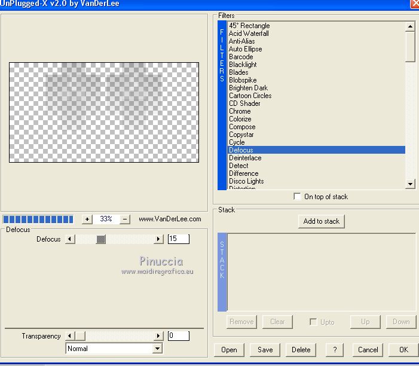Increase Defocus value with right arrow

158,239
